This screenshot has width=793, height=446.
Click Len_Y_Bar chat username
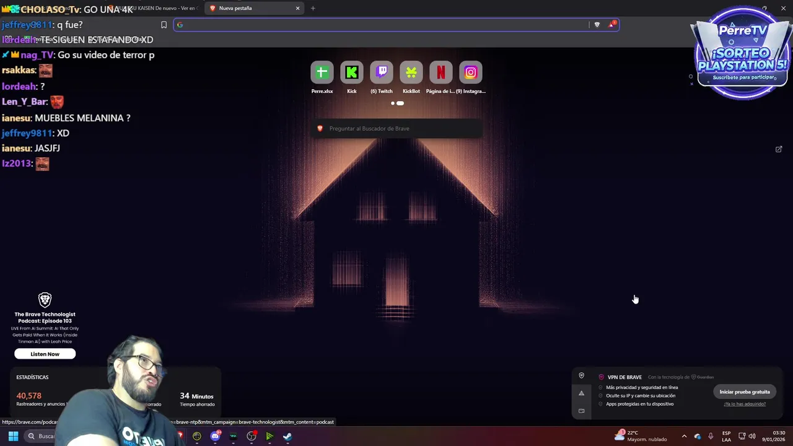[24, 102]
